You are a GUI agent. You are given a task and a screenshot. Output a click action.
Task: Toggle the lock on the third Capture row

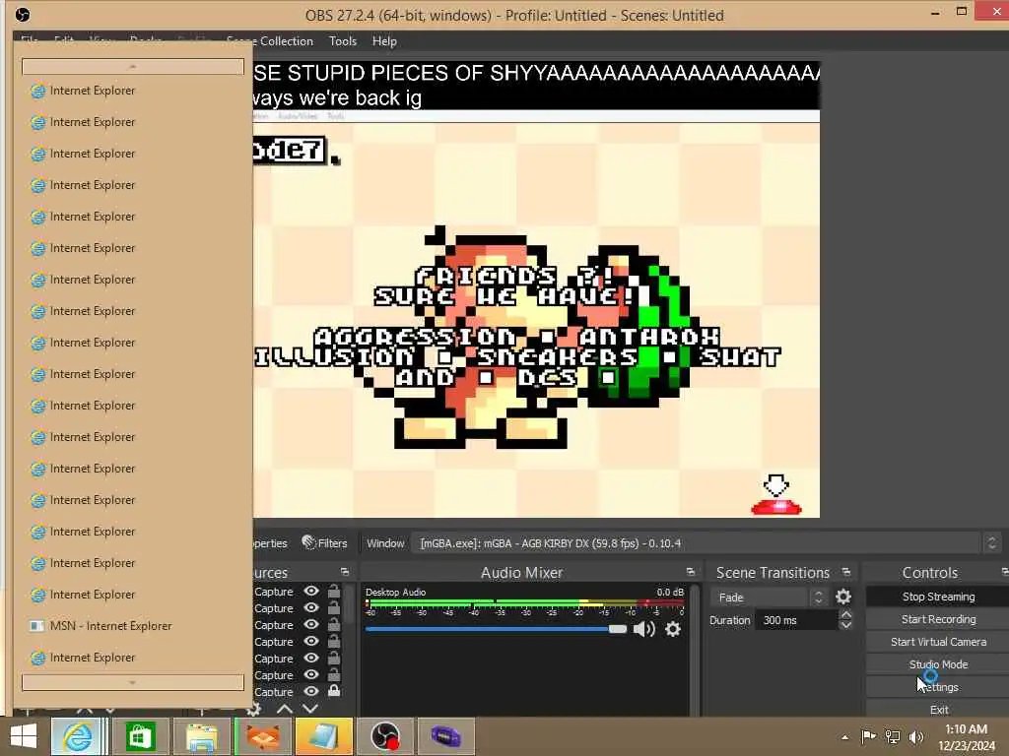click(x=333, y=624)
